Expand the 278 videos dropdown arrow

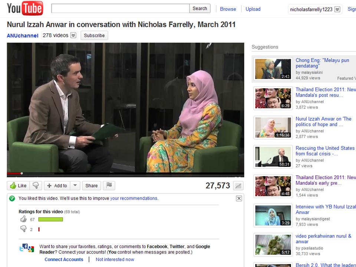[x=73, y=35]
